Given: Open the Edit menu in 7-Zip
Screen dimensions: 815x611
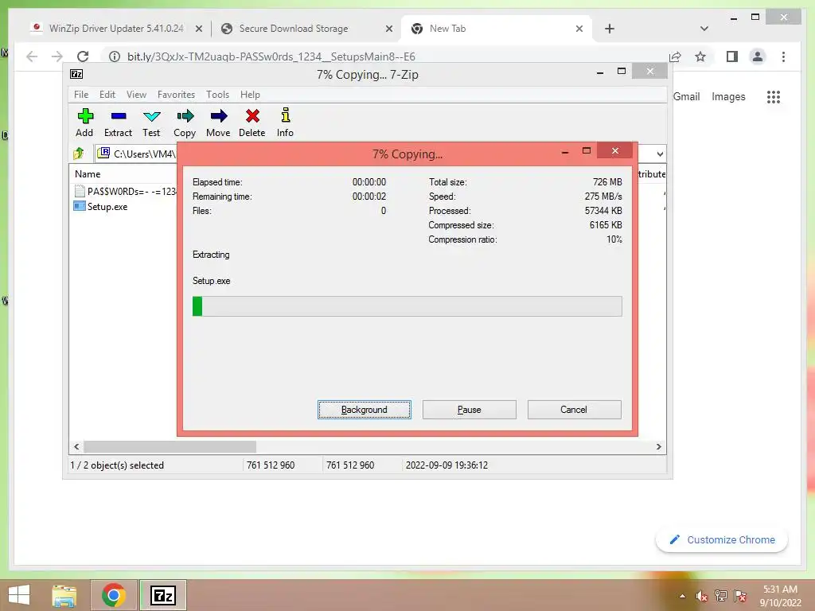Looking at the screenshot, I should 107,95.
